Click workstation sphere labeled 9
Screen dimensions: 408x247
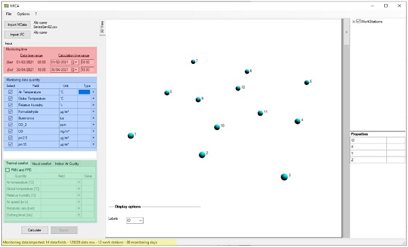pos(199,99)
